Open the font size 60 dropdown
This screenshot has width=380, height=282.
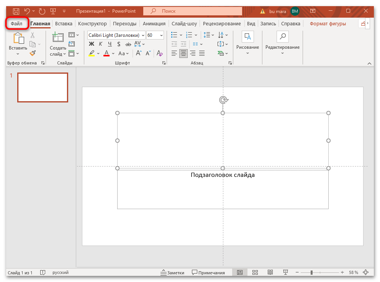161,35
